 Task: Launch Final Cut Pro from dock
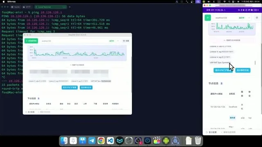(157, 140)
